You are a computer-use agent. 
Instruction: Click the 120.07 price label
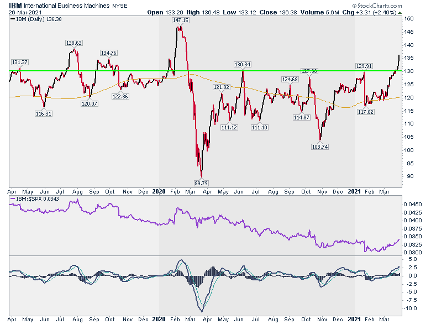pyautogui.click(x=90, y=104)
